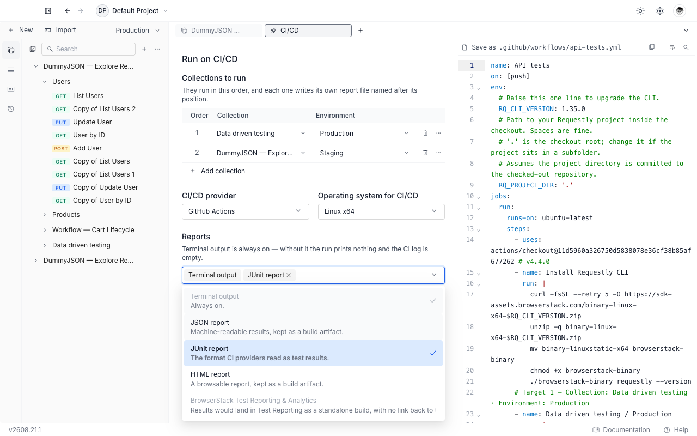Open settings gear icon

660,11
